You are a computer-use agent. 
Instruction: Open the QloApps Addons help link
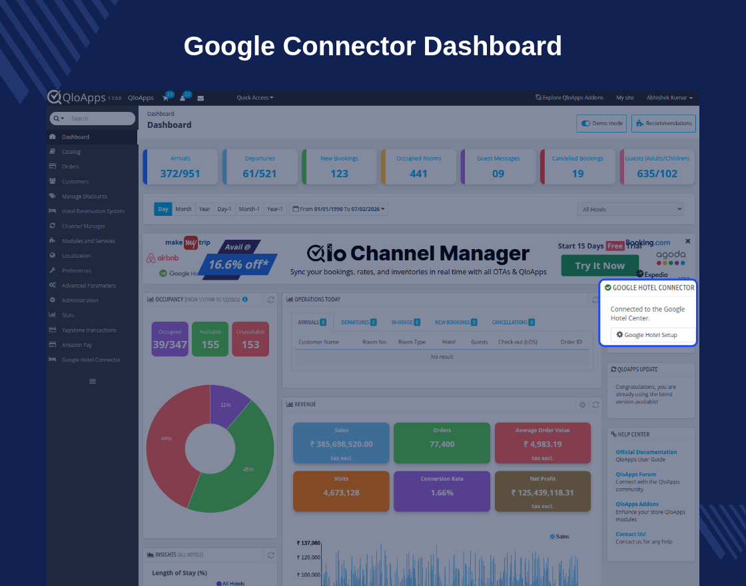637,504
